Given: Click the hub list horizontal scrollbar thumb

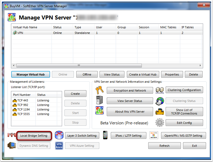Looking at the screenshot, I should (x=79, y=65).
